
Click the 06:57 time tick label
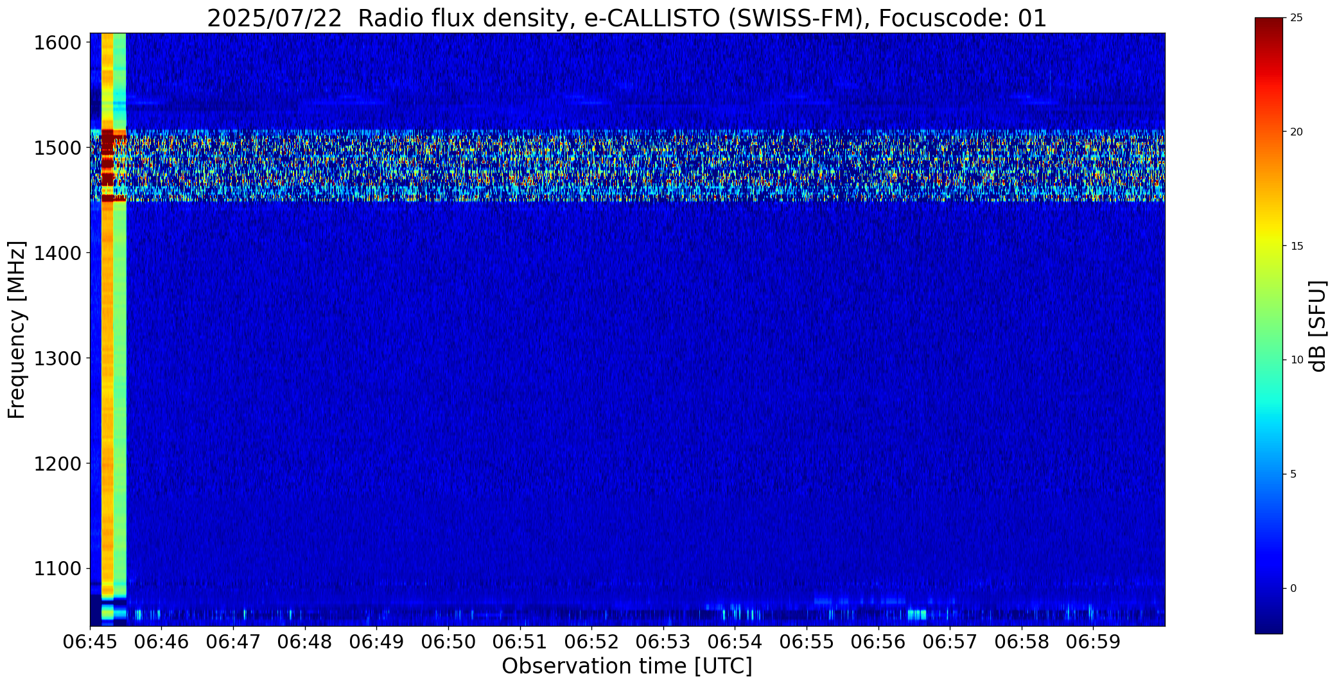950,642
